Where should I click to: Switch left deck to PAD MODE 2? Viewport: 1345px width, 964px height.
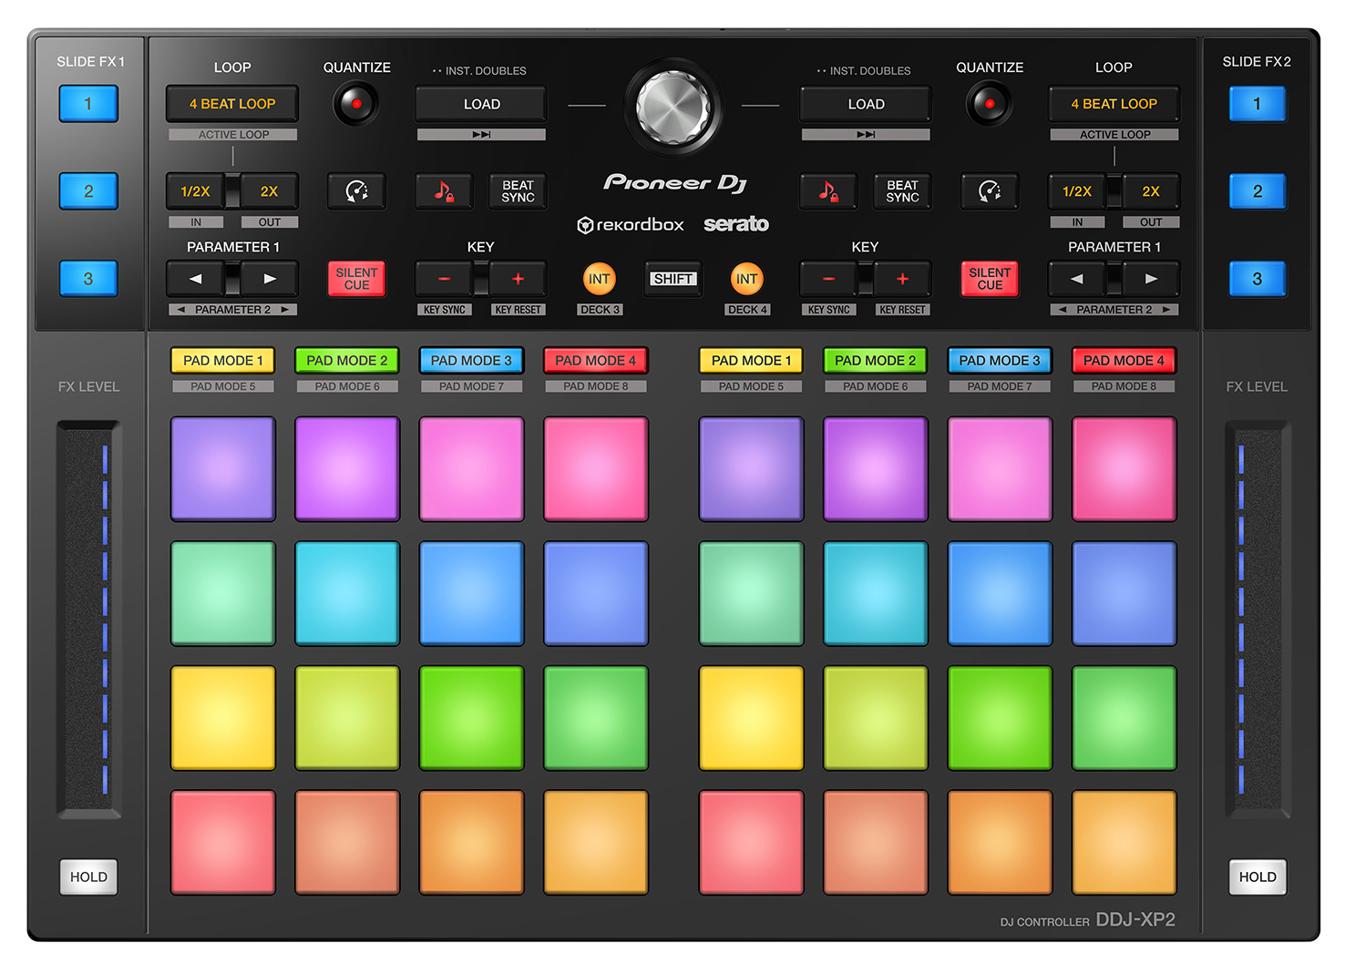coord(347,360)
